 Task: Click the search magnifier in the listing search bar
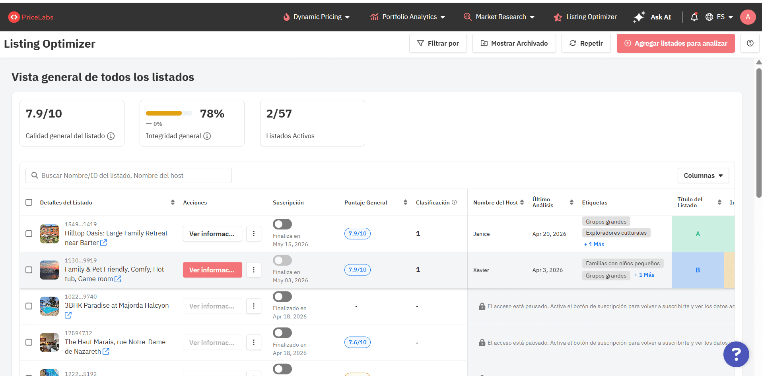35,175
